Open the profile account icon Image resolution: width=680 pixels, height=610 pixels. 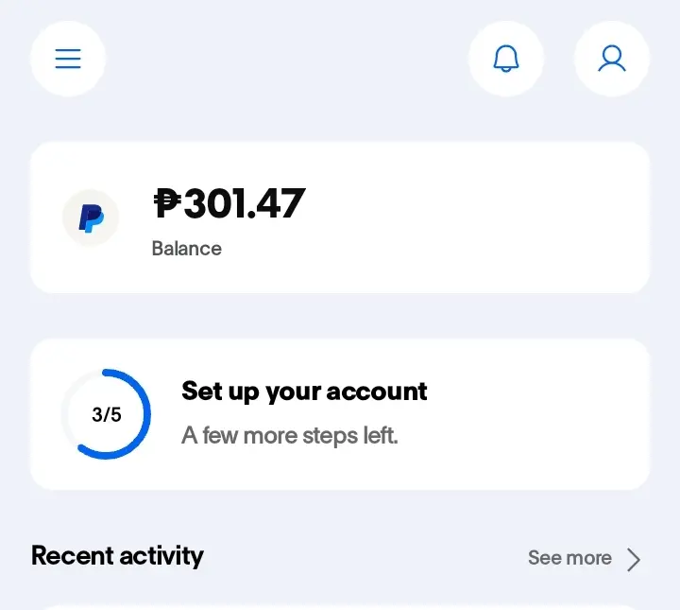pyautogui.click(x=611, y=59)
